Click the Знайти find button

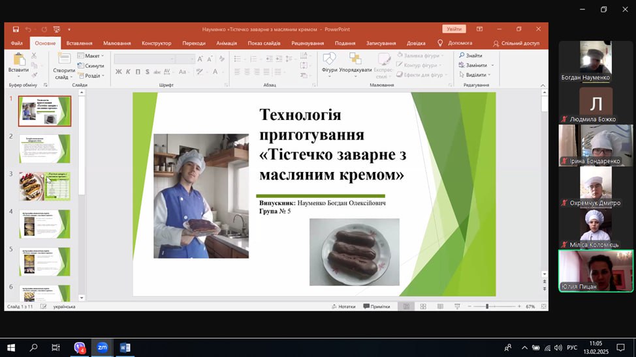(471, 55)
